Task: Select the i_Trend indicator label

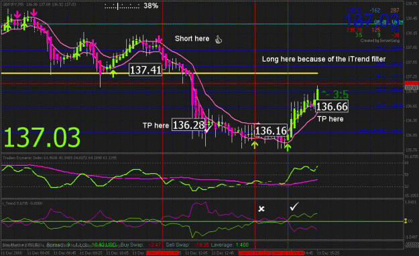Action: click(22, 203)
